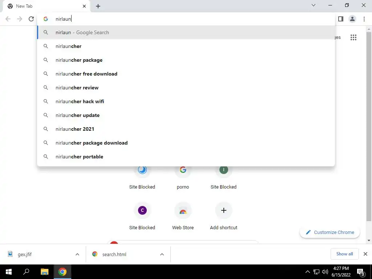Open the Windows Start menu
The image size is (372, 279).
[x=9, y=272]
